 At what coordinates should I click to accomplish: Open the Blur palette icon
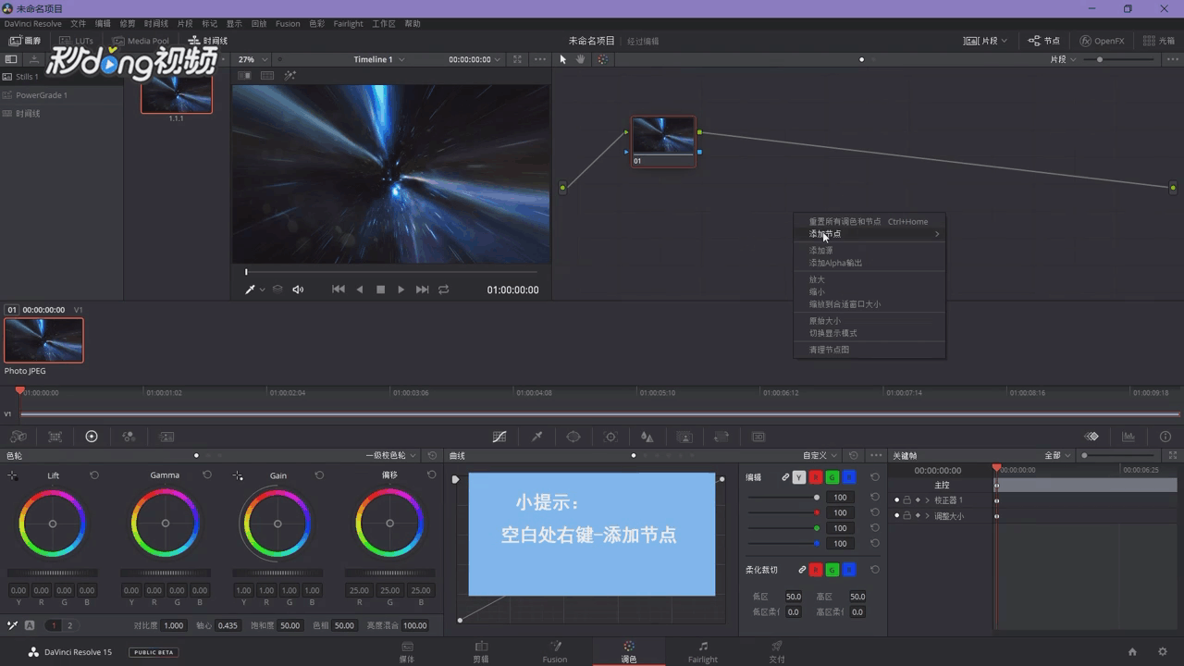[x=647, y=437]
